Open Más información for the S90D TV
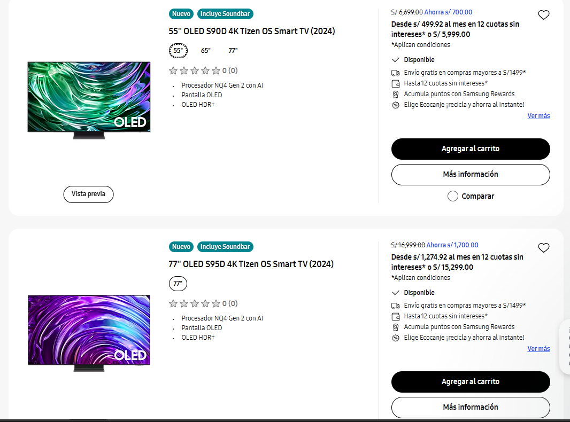Viewport: 570px width, 422px height. click(x=471, y=175)
